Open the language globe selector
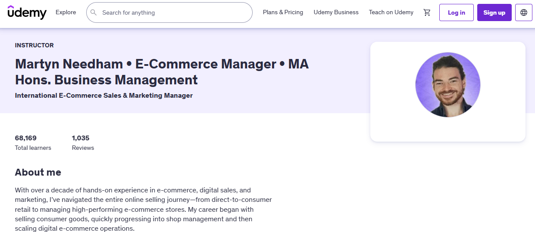The height and width of the screenshot is (232, 535). (524, 12)
